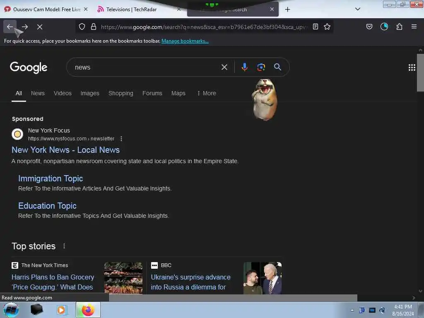Select the Firefox taskbar button
Screen dimensions: 424x318
[88, 310]
